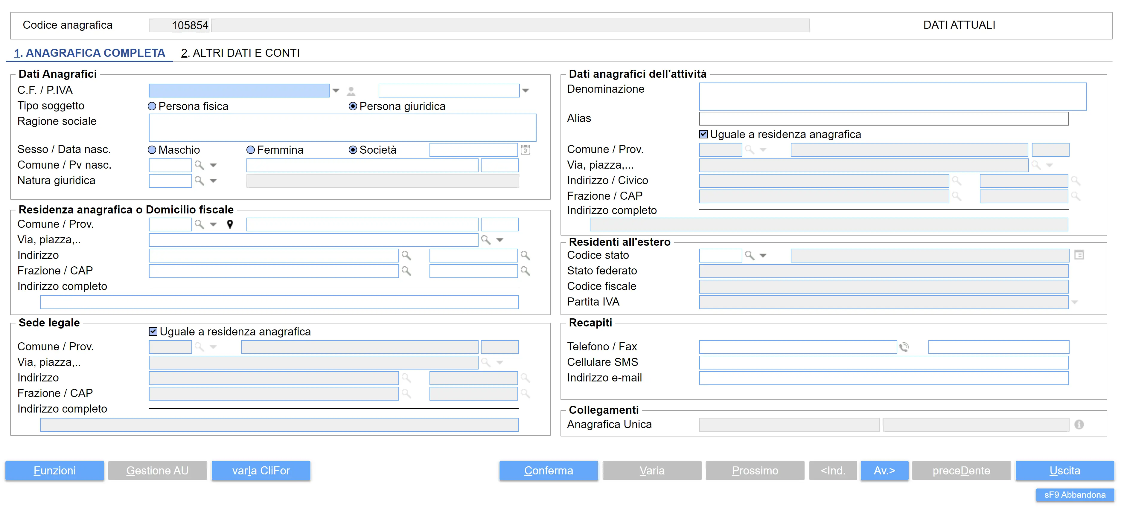Uncheck Uguale a residenza anagrafica in Sede legale
The height and width of the screenshot is (507, 1124).
[153, 332]
